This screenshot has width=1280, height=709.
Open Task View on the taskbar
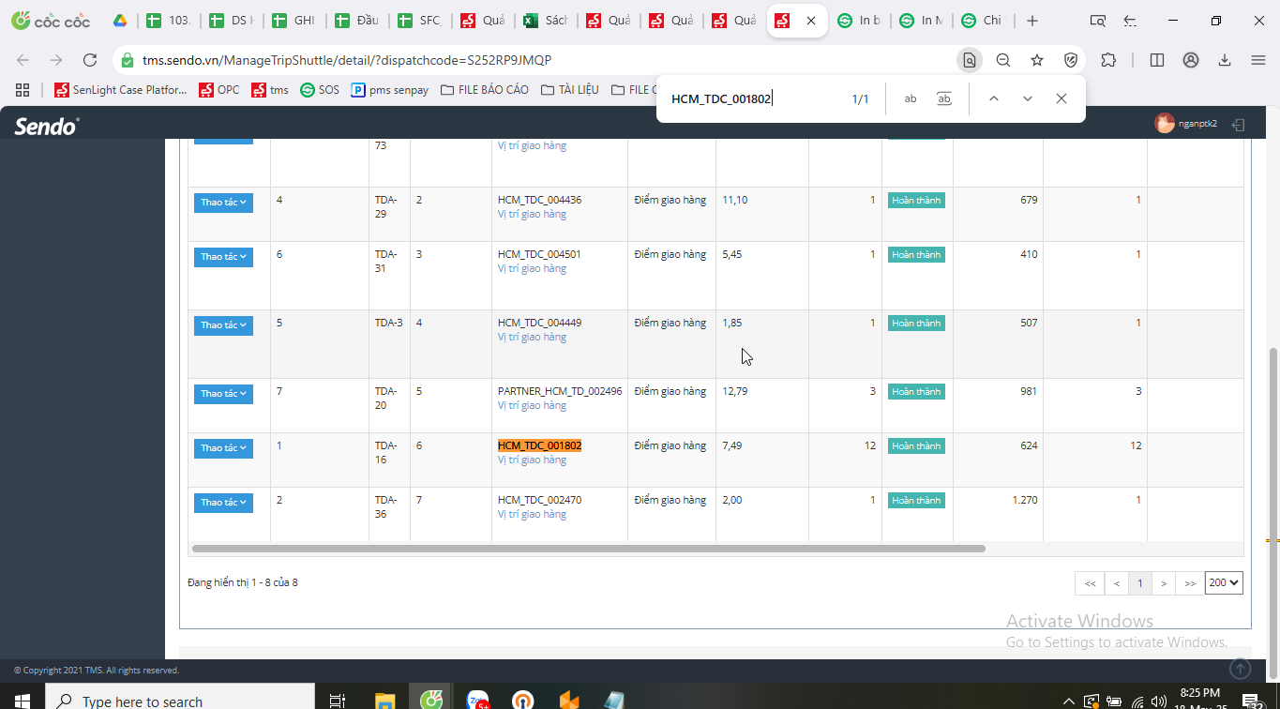(x=337, y=700)
